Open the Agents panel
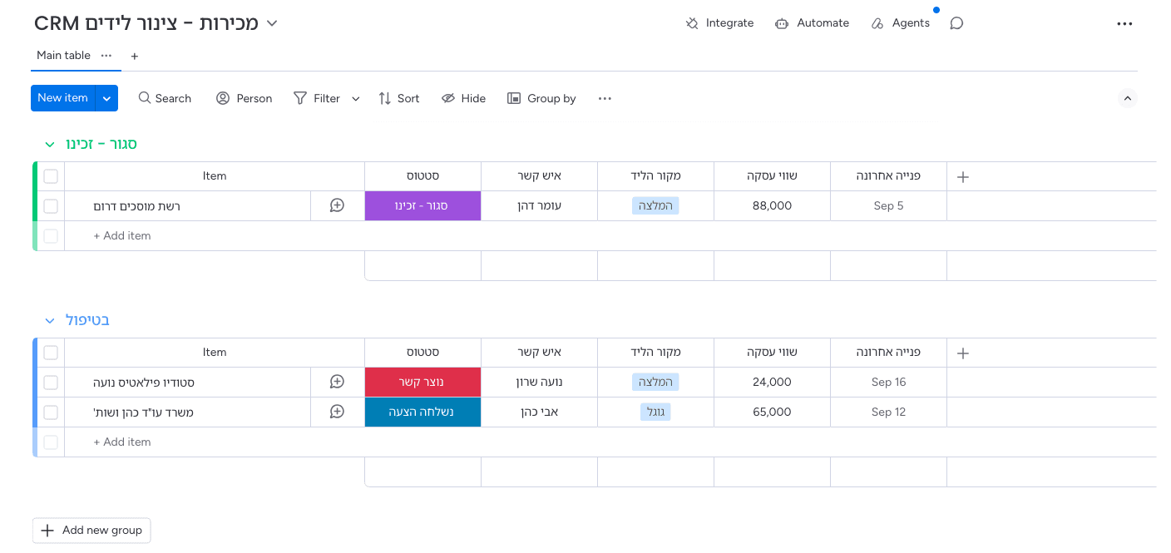1171x553 pixels. (900, 23)
